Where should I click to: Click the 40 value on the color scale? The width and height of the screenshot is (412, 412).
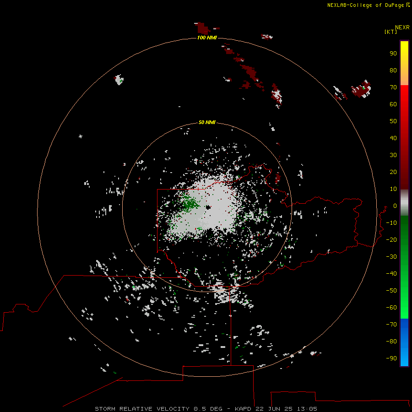coord(393,138)
